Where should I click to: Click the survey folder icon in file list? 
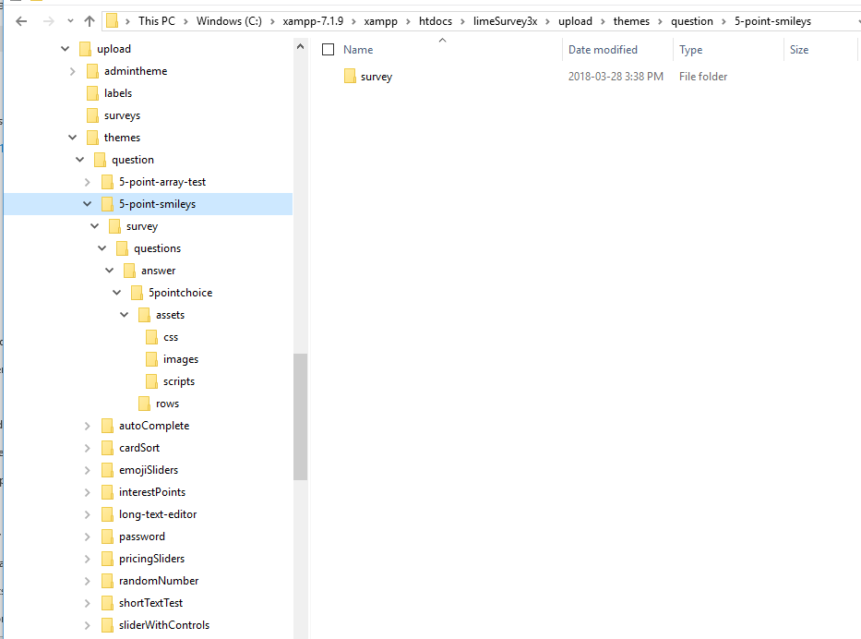(x=350, y=77)
